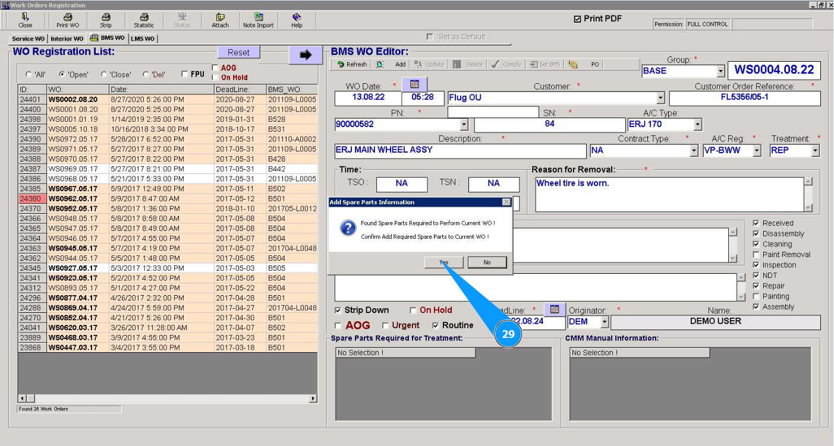Click the Note Import icon
Viewport: 834px width, 446px height.
click(x=258, y=20)
